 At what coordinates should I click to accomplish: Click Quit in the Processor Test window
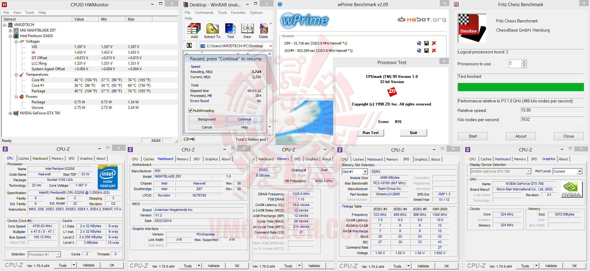pyautogui.click(x=413, y=133)
